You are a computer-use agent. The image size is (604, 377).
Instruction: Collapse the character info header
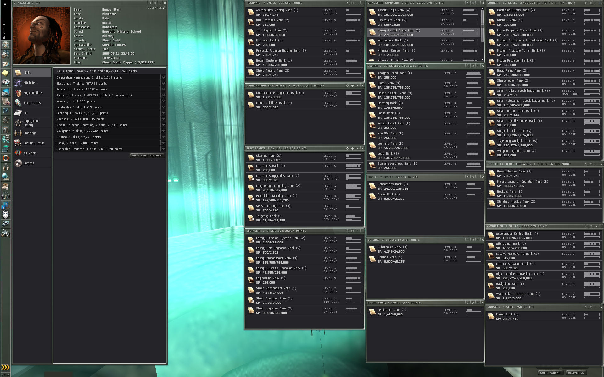click(x=156, y=8)
